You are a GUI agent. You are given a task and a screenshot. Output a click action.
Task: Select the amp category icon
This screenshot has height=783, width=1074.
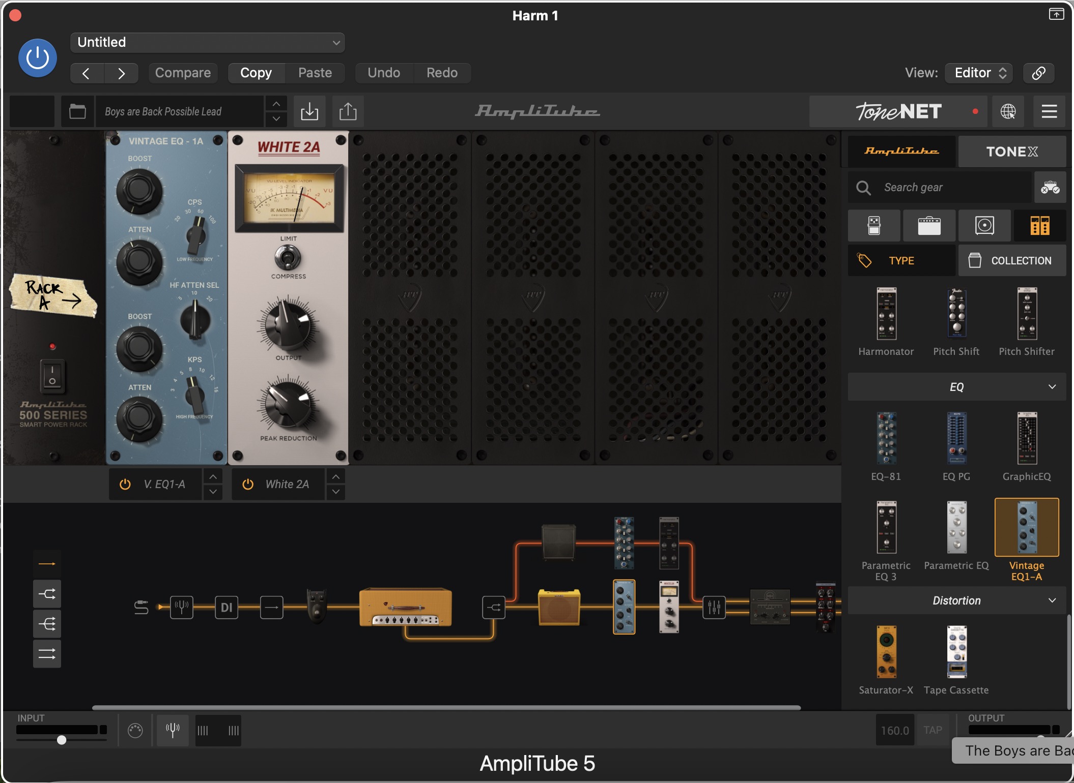pyautogui.click(x=929, y=225)
